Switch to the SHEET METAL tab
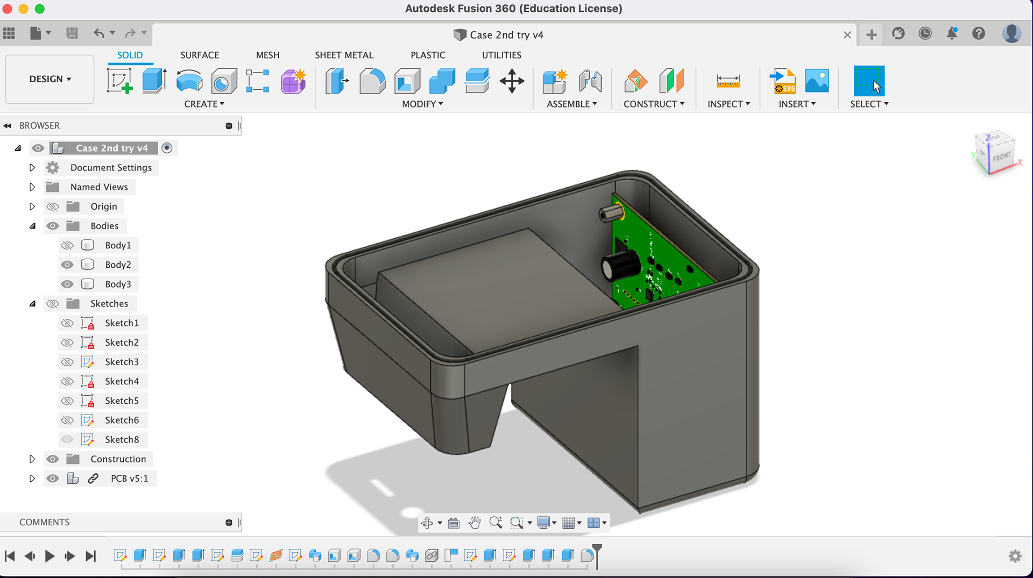Image resolution: width=1033 pixels, height=578 pixels. [x=344, y=55]
